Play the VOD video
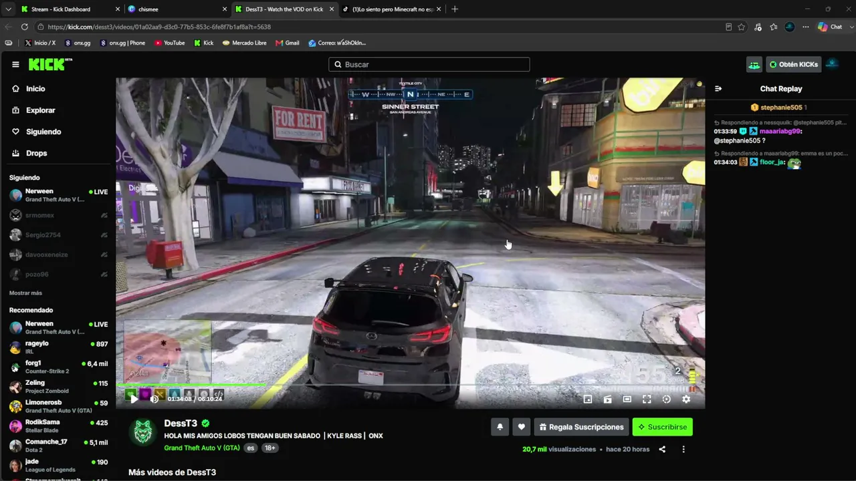Screen dimensions: 856x481 [134, 399]
